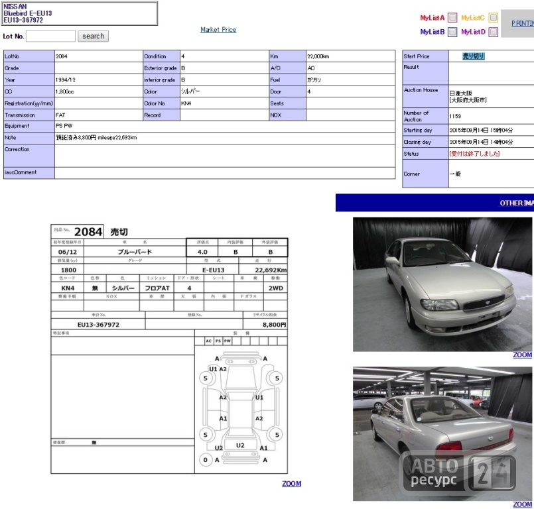Tick the MyListC checkbox
The image size is (534, 509).
pyautogui.click(x=493, y=17)
